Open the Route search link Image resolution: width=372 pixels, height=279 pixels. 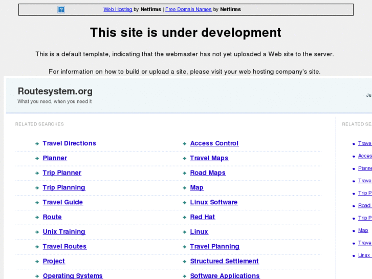[x=52, y=217]
